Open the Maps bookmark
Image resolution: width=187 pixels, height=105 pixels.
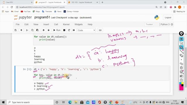[36, 11]
